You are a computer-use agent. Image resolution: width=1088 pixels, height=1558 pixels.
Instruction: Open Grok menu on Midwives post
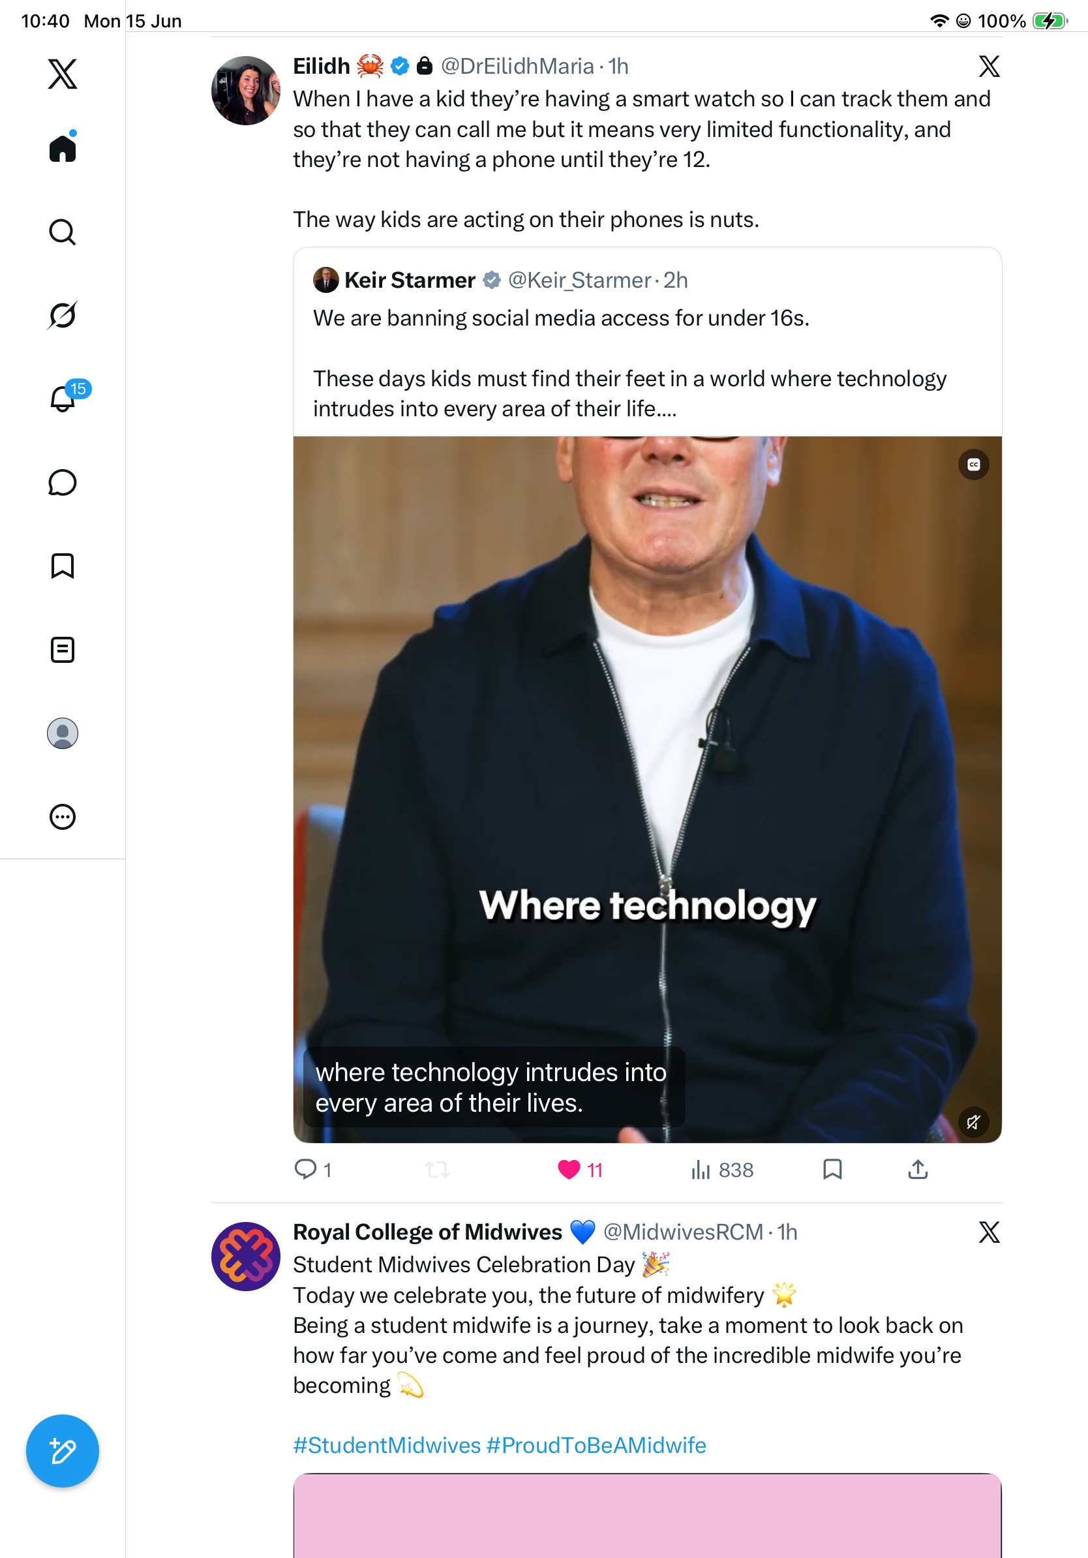[x=989, y=1232]
